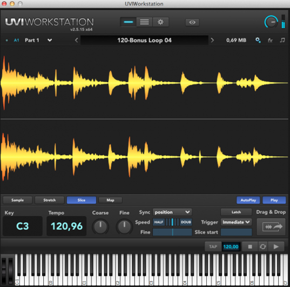The image size is (290, 287).
Task: Open the multi-part list view icon
Action: [x=144, y=22]
